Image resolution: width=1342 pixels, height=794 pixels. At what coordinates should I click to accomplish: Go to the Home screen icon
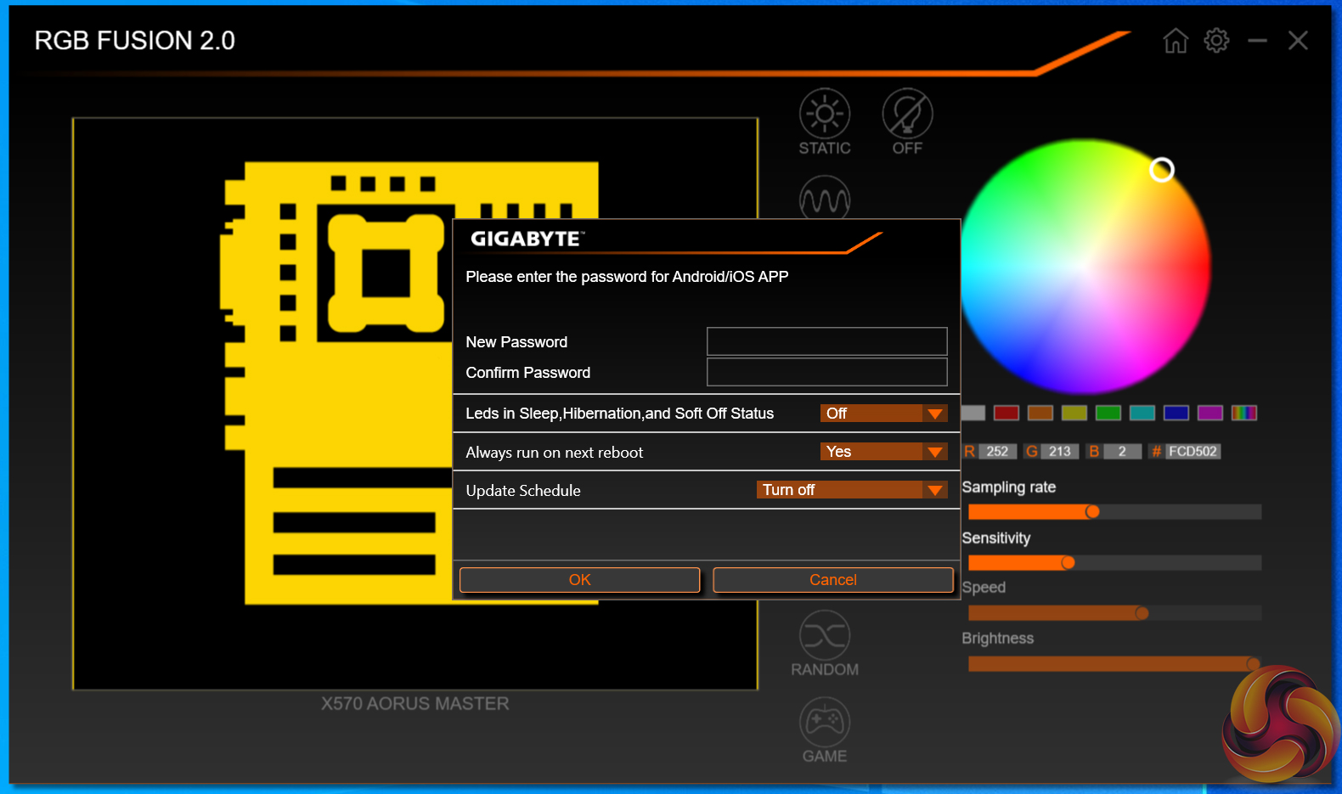pyautogui.click(x=1176, y=40)
